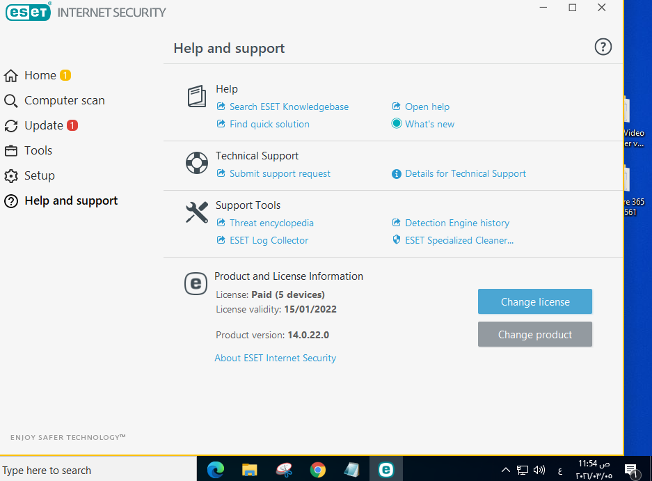The width and height of the screenshot is (652, 481).
Task: Click the Windows taskbar search box
Action: [x=98, y=470]
